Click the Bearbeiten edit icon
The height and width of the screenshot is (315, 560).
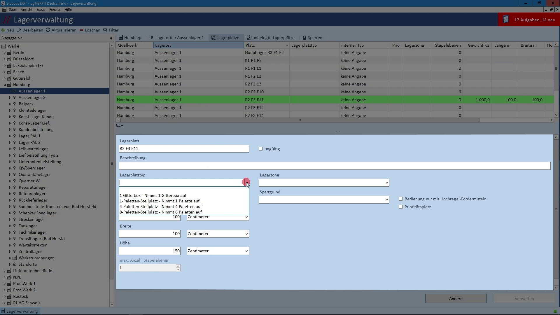point(19,30)
